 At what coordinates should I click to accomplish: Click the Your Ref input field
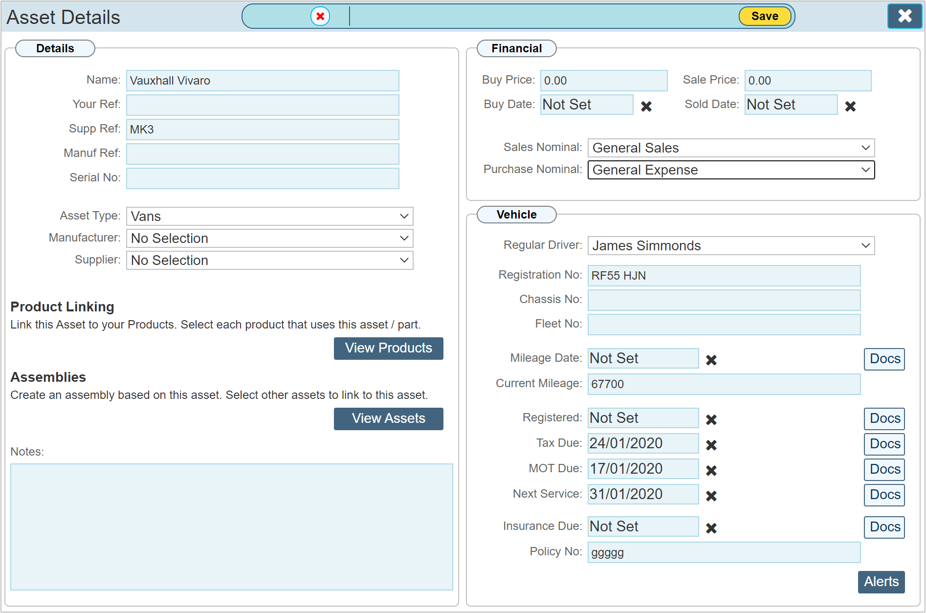[x=263, y=105]
